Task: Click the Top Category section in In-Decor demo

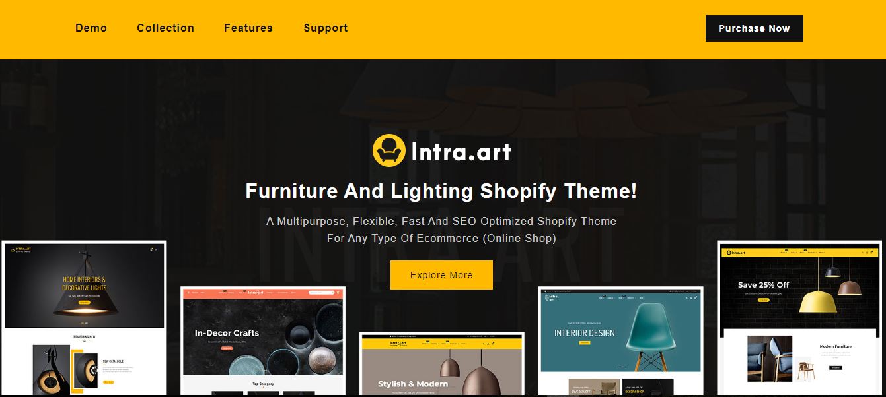Action: tap(263, 384)
